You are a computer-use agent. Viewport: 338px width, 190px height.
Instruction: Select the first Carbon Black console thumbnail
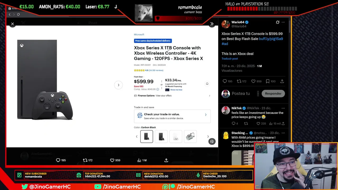point(147,136)
